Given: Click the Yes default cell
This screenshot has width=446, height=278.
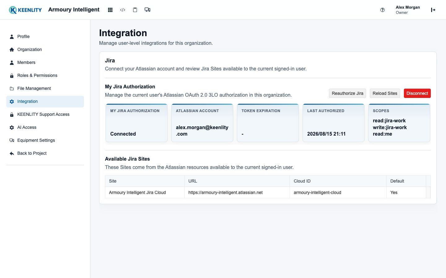Looking at the screenshot, I should pos(406,192).
